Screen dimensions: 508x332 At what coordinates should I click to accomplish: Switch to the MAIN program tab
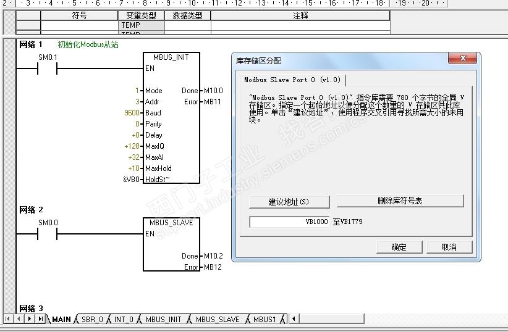pyautogui.click(x=61, y=320)
